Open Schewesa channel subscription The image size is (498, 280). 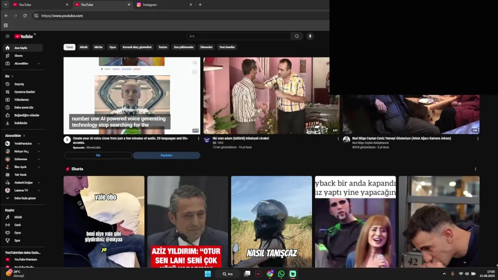click(x=23, y=159)
